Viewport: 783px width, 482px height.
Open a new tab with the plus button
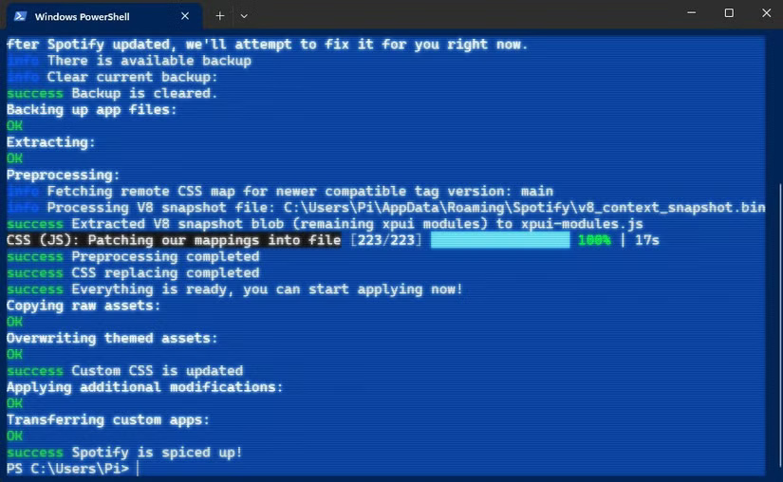tap(220, 16)
